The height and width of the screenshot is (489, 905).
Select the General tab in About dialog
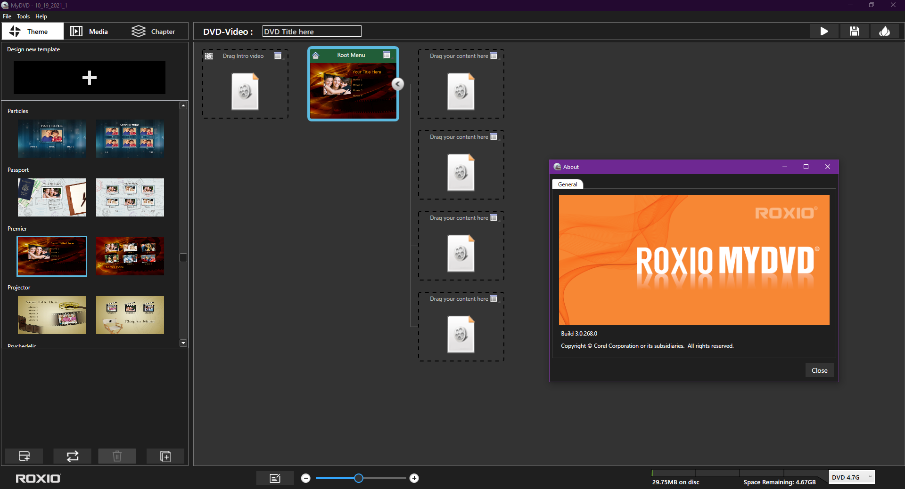pos(568,184)
